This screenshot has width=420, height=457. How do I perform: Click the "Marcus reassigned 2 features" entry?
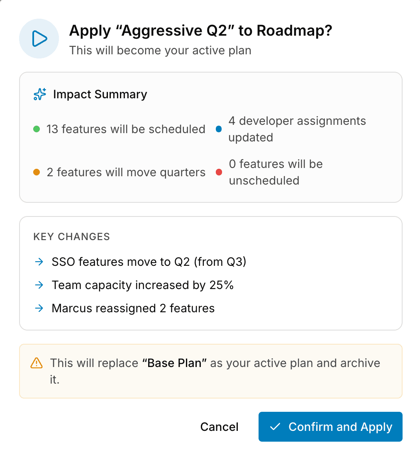133,309
